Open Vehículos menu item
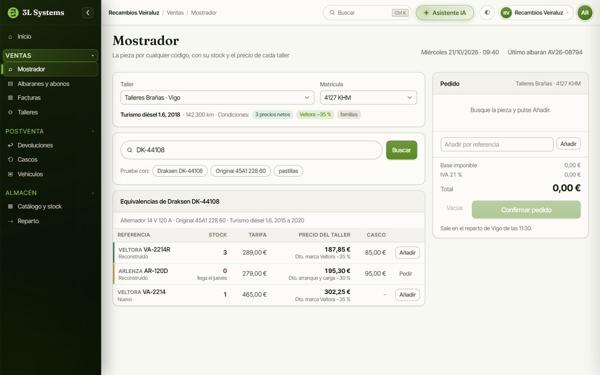600x375 pixels. click(x=50, y=174)
